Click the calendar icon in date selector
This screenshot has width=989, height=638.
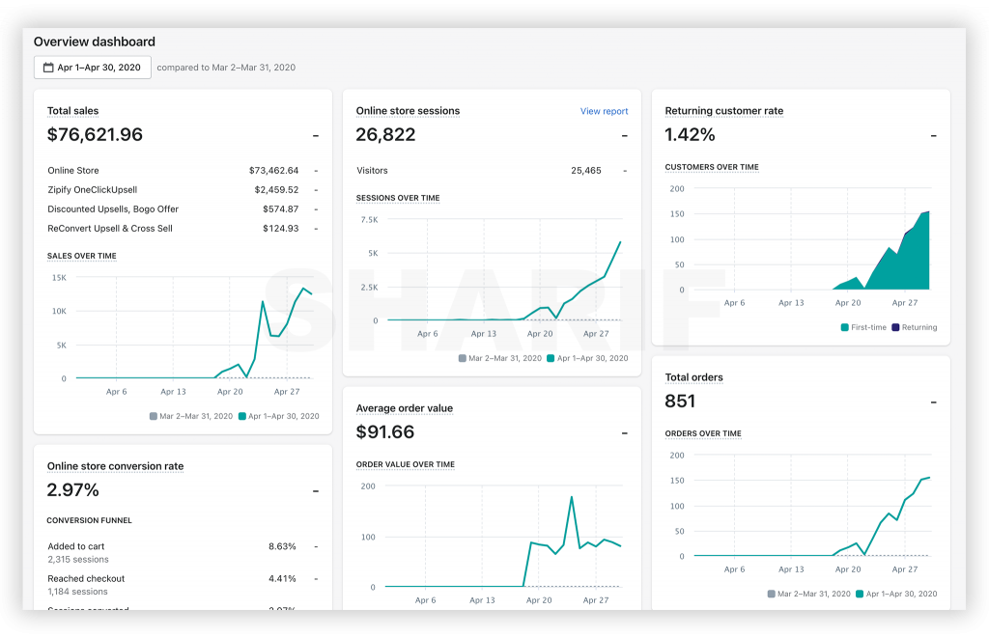point(48,68)
